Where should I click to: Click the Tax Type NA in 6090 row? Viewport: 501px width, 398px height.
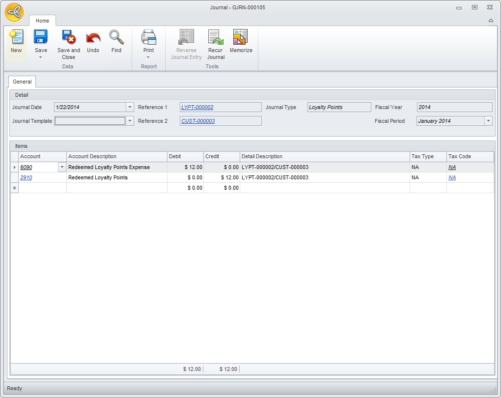428,167
